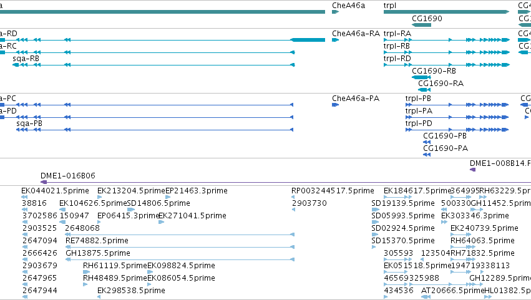Viewport: 531px width, 300px height.
Task: Click the CG1690 gene bar glyph
Action: coord(421,25)
